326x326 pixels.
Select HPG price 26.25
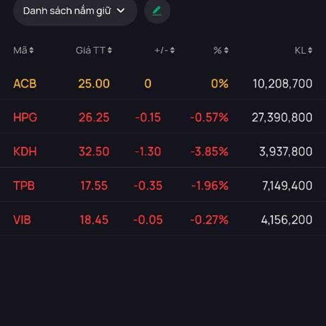[x=94, y=117]
